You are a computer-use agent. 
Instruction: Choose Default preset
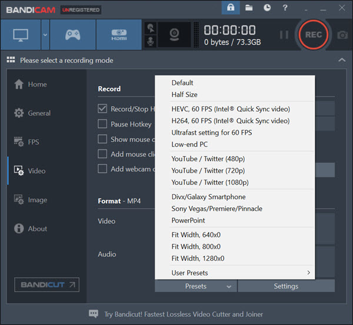pos(235,82)
